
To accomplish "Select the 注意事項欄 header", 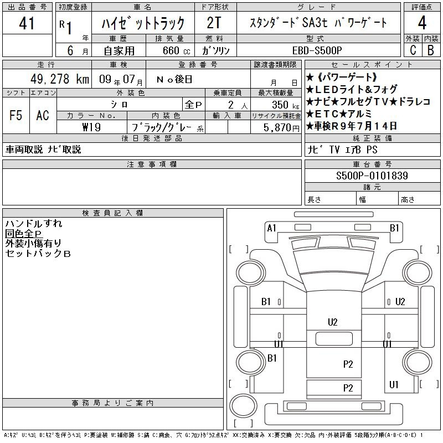I will pos(152,164).
